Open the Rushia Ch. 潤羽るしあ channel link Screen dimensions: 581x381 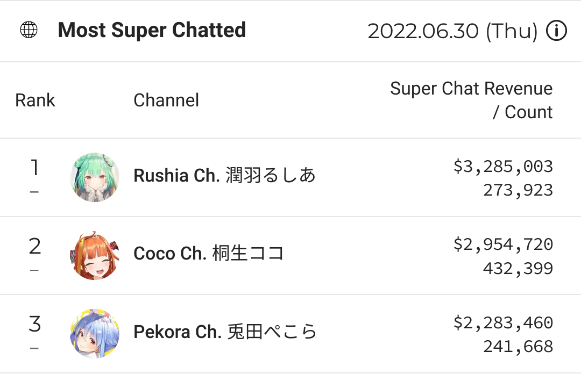click(x=224, y=176)
